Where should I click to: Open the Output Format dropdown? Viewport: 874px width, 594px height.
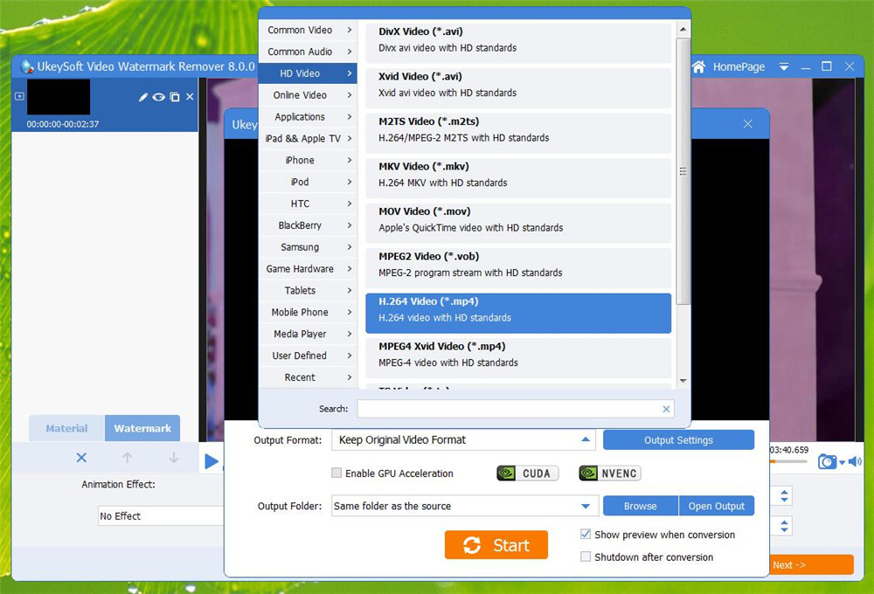(x=463, y=440)
